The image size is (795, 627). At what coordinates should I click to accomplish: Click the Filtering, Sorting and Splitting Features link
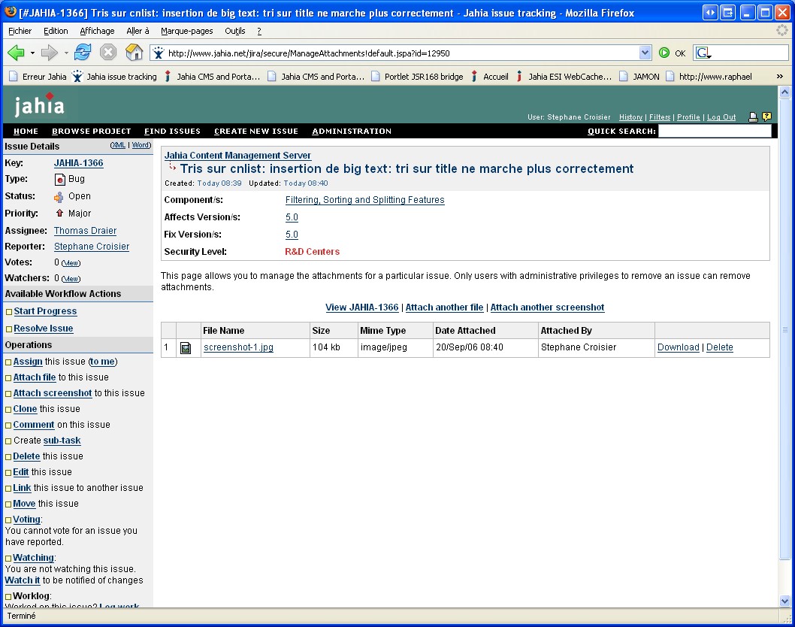tap(365, 200)
